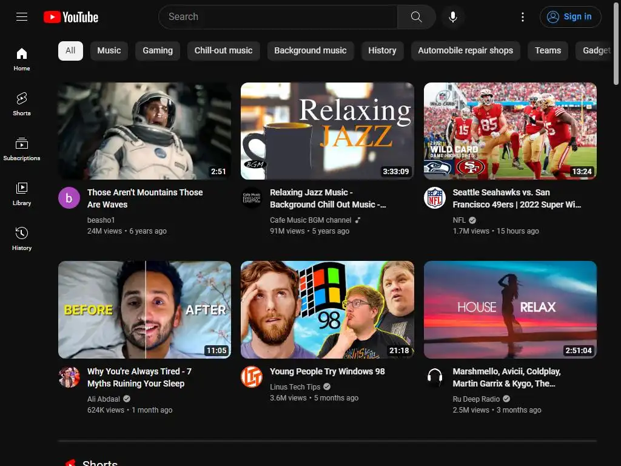The height and width of the screenshot is (466, 621).
Task: Select the Music filter chip
Action: pyautogui.click(x=109, y=51)
